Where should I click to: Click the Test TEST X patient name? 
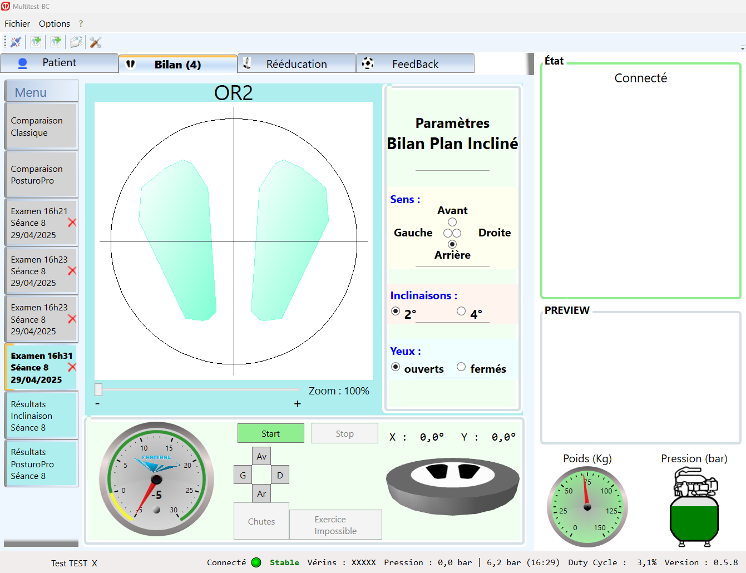pyautogui.click(x=74, y=563)
